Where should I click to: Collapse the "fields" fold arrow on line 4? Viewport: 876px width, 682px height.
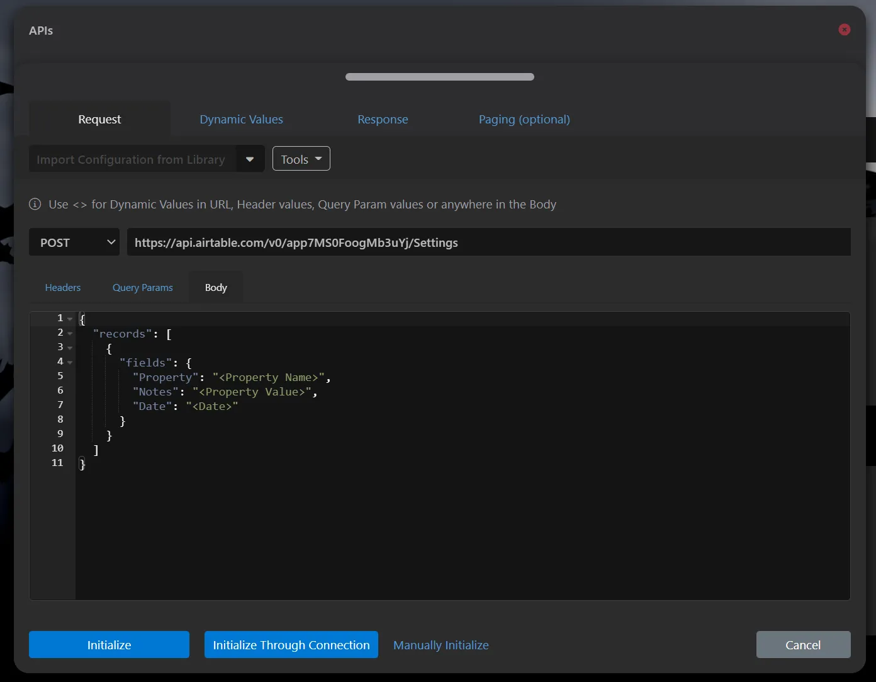[70, 362]
